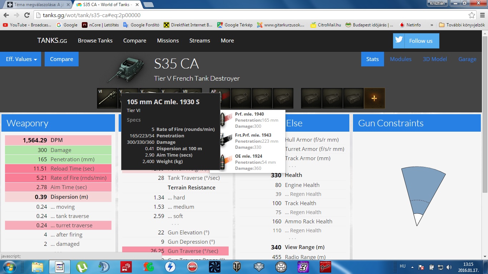This screenshot has width=488, height=274.
Task: Click the TANKS.GG logo
Action: click(52, 40)
